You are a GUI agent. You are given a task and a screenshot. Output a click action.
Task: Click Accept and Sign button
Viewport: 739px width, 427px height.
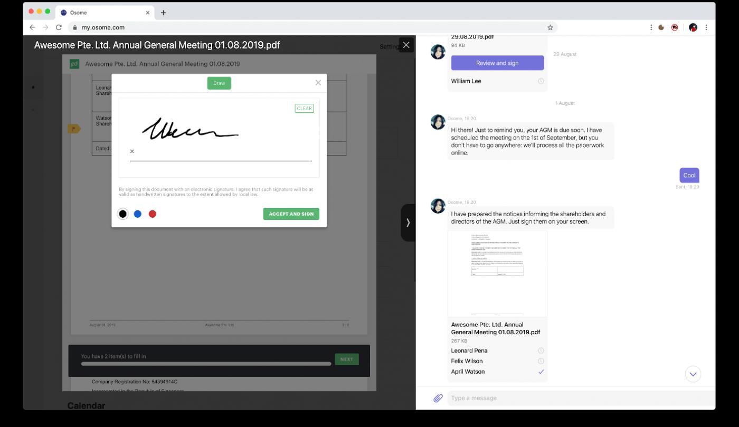[x=291, y=214]
